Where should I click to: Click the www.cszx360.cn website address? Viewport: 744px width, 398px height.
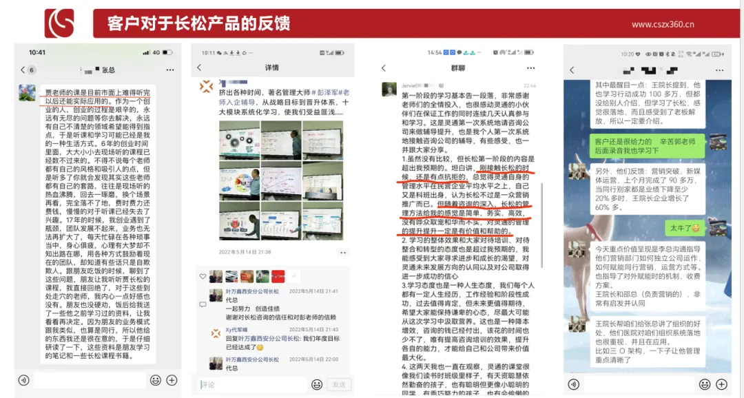(663, 25)
